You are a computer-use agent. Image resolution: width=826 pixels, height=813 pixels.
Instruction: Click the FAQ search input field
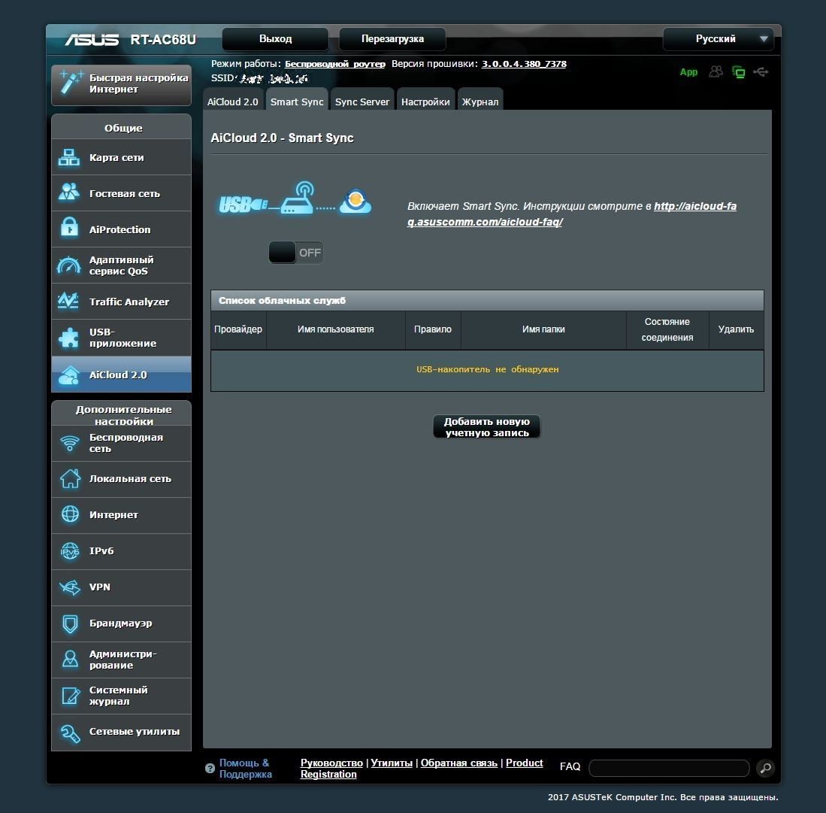pos(669,768)
